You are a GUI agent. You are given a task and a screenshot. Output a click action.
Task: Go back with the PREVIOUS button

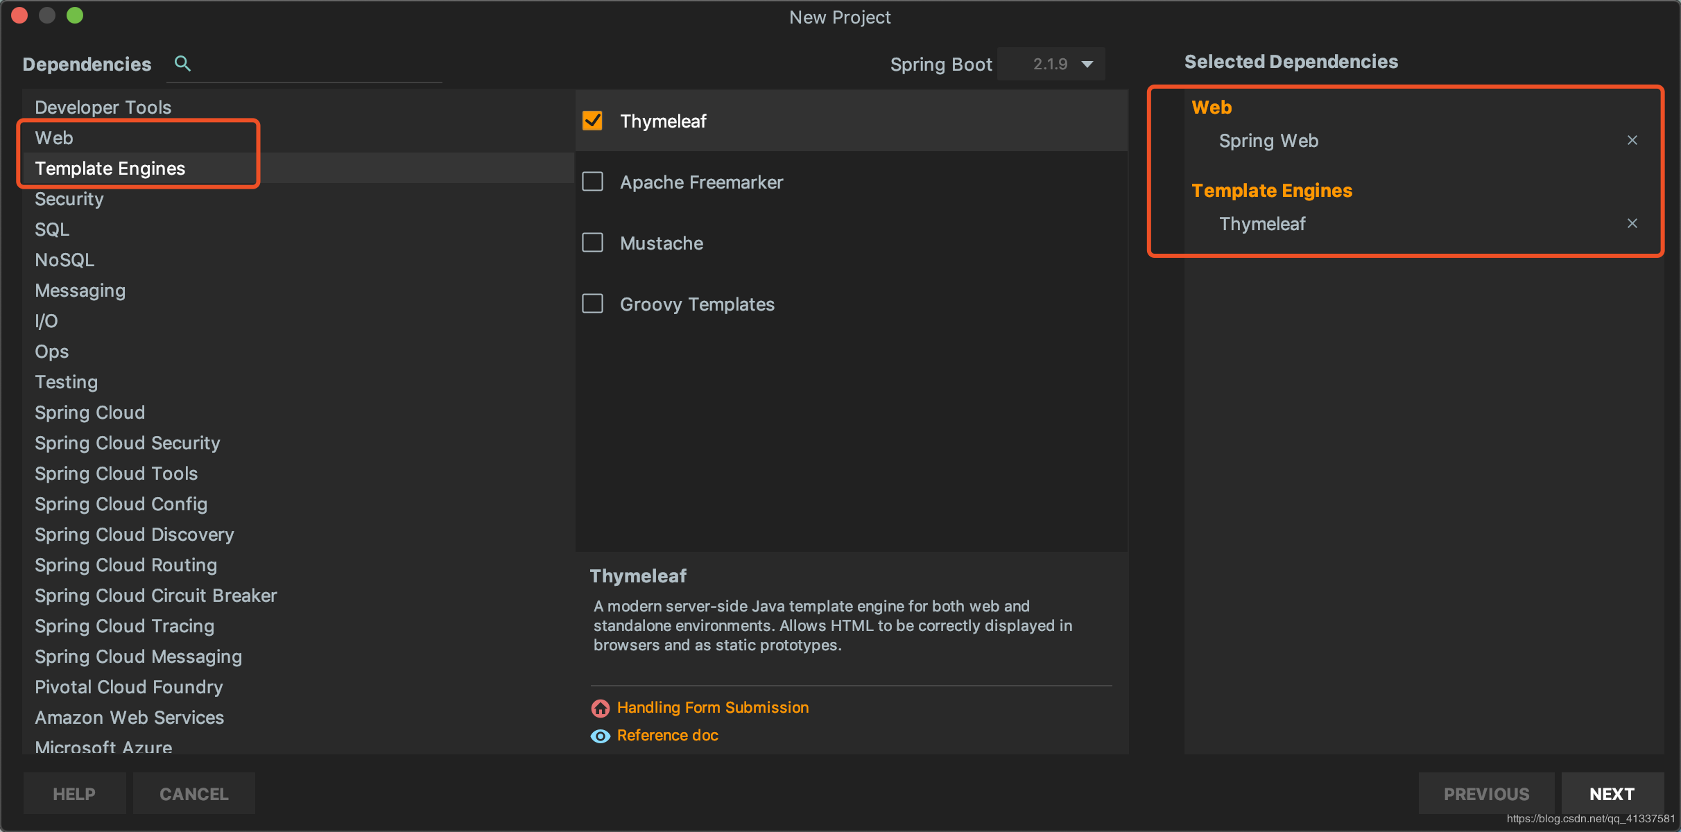(1486, 794)
